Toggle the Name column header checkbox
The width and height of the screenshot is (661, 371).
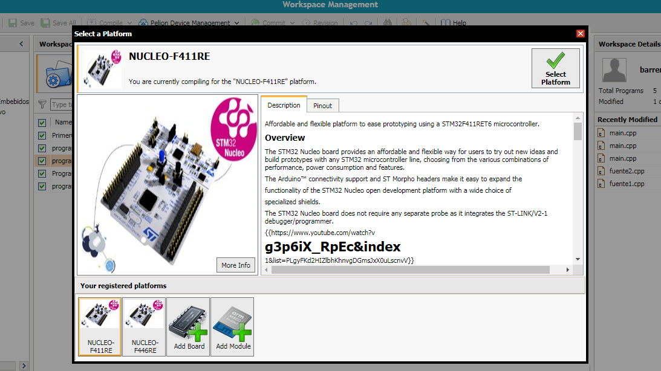pyautogui.click(x=42, y=123)
